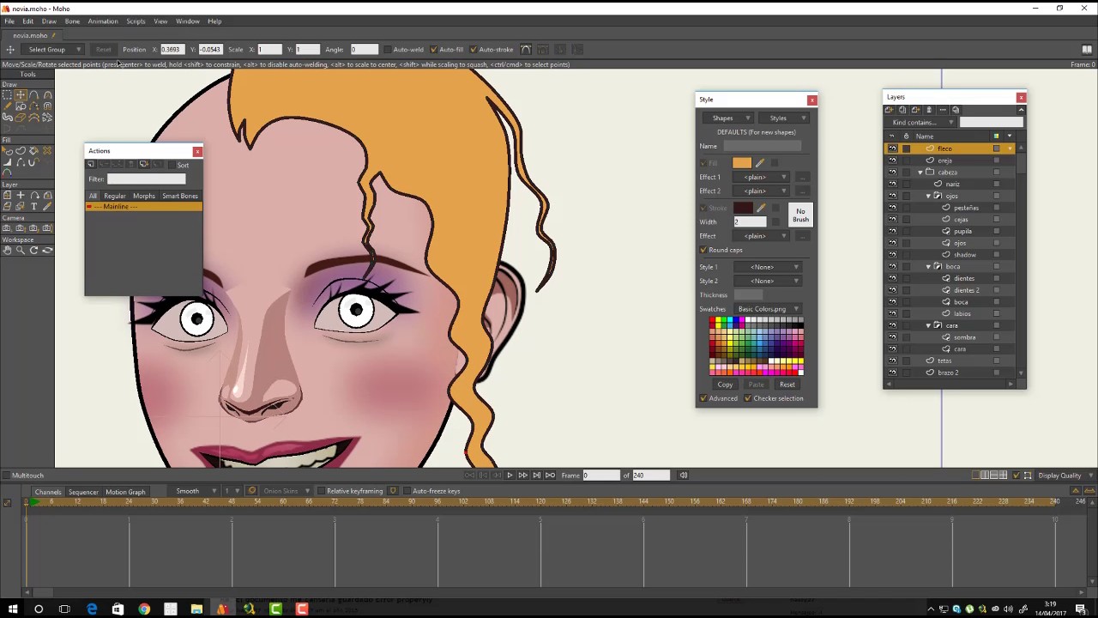Collapse the cabeza group layer
Image resolution: width=1098 pixels, height=618 pixels.
click(920, 173)
